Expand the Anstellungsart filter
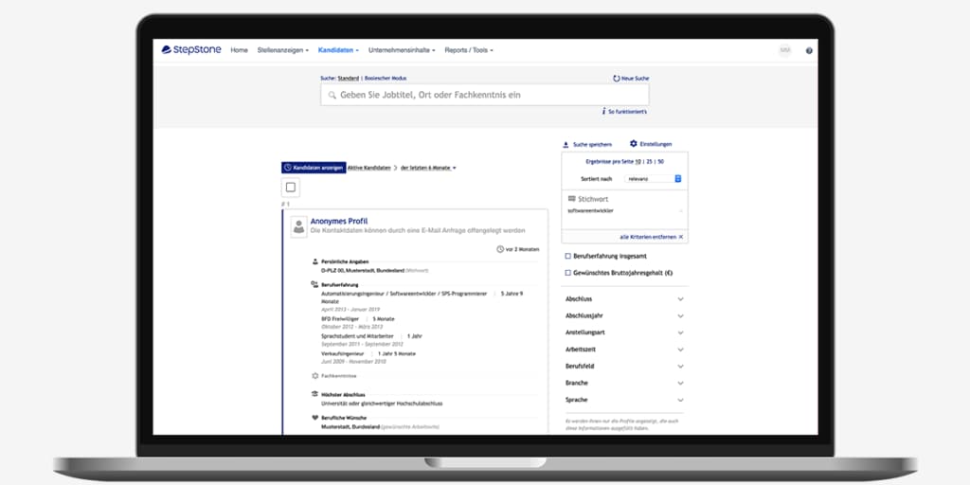 coord(624,332)
